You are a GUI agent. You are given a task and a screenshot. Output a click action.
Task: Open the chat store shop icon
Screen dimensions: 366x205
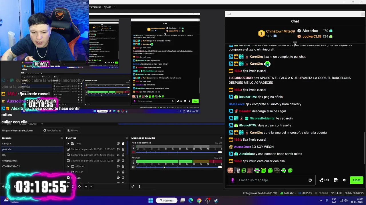point(336,180)
